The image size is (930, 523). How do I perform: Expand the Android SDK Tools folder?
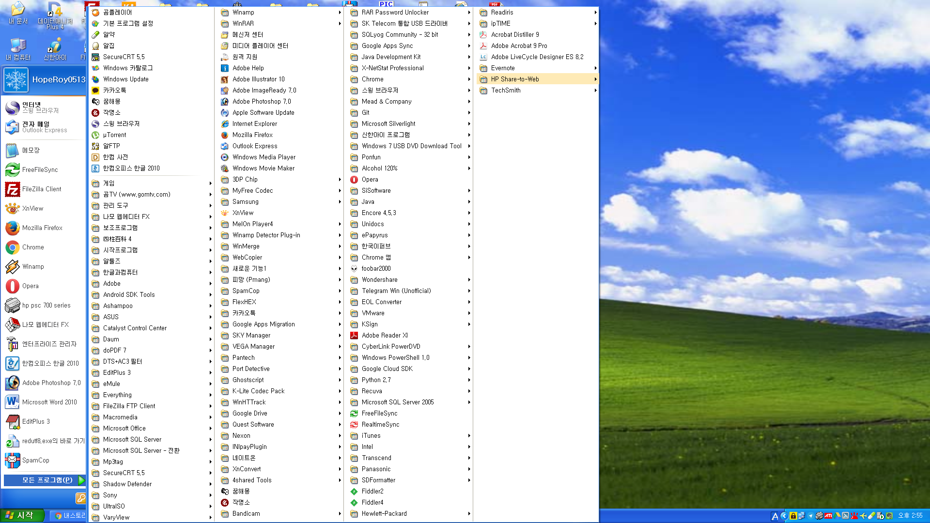pos(152,294)
